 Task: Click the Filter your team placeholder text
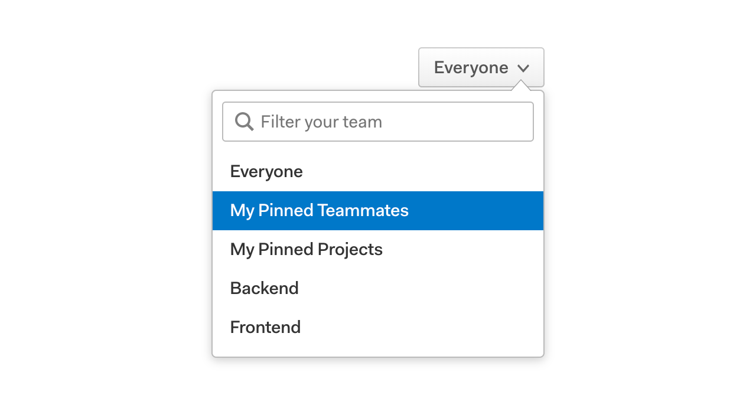click(321, 122)
